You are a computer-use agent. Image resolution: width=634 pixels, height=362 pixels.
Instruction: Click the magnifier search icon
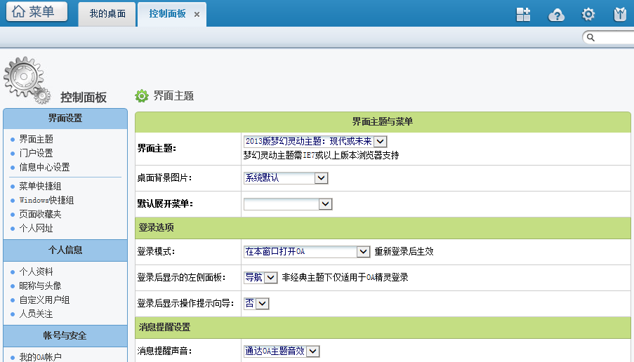590,37
